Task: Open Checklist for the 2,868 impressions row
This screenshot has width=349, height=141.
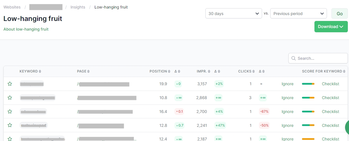Action: 330,98
